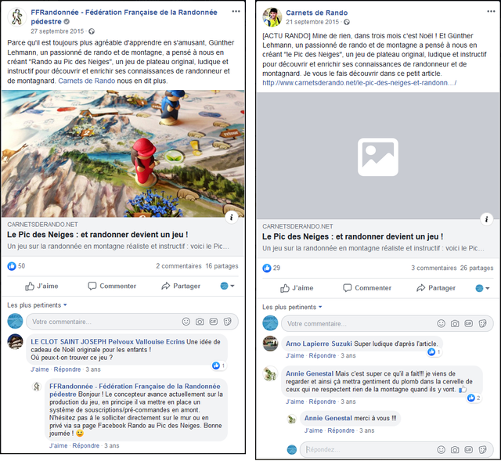Image resolution: width=501 pixels, height=461 pixels.
Task: Open carnetsderando.net URL in post text
Action: (359, 83)
